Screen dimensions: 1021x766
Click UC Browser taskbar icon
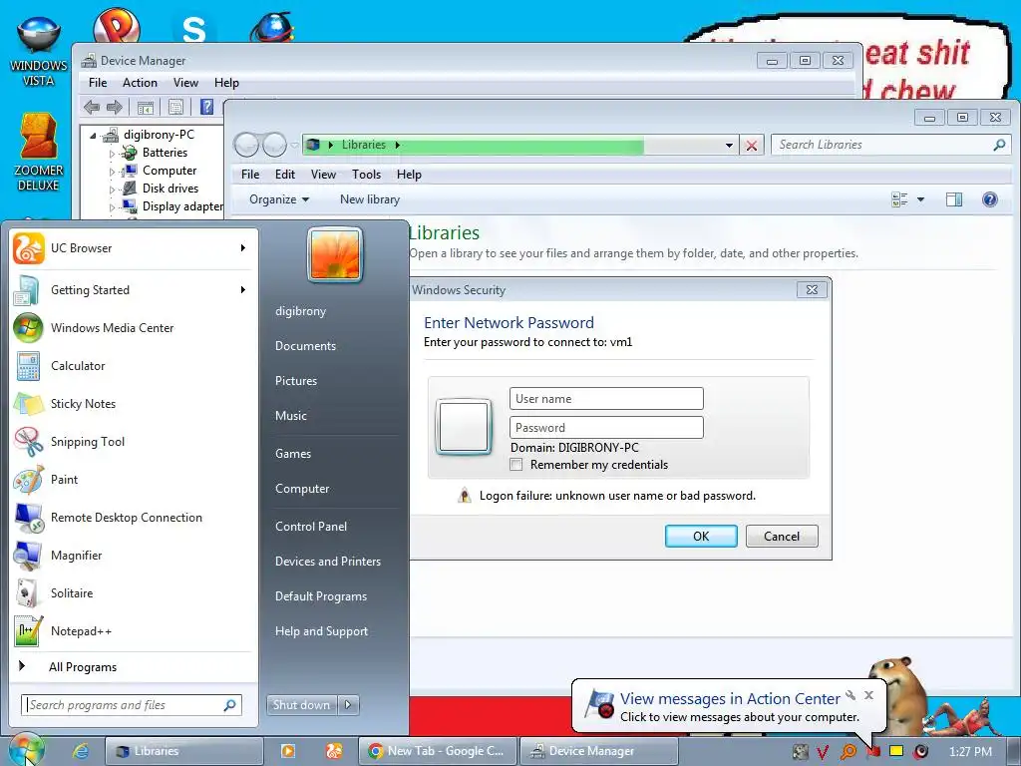334,751
